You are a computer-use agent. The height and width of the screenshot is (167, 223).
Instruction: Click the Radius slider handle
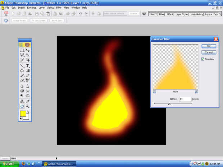click(169, 104)
